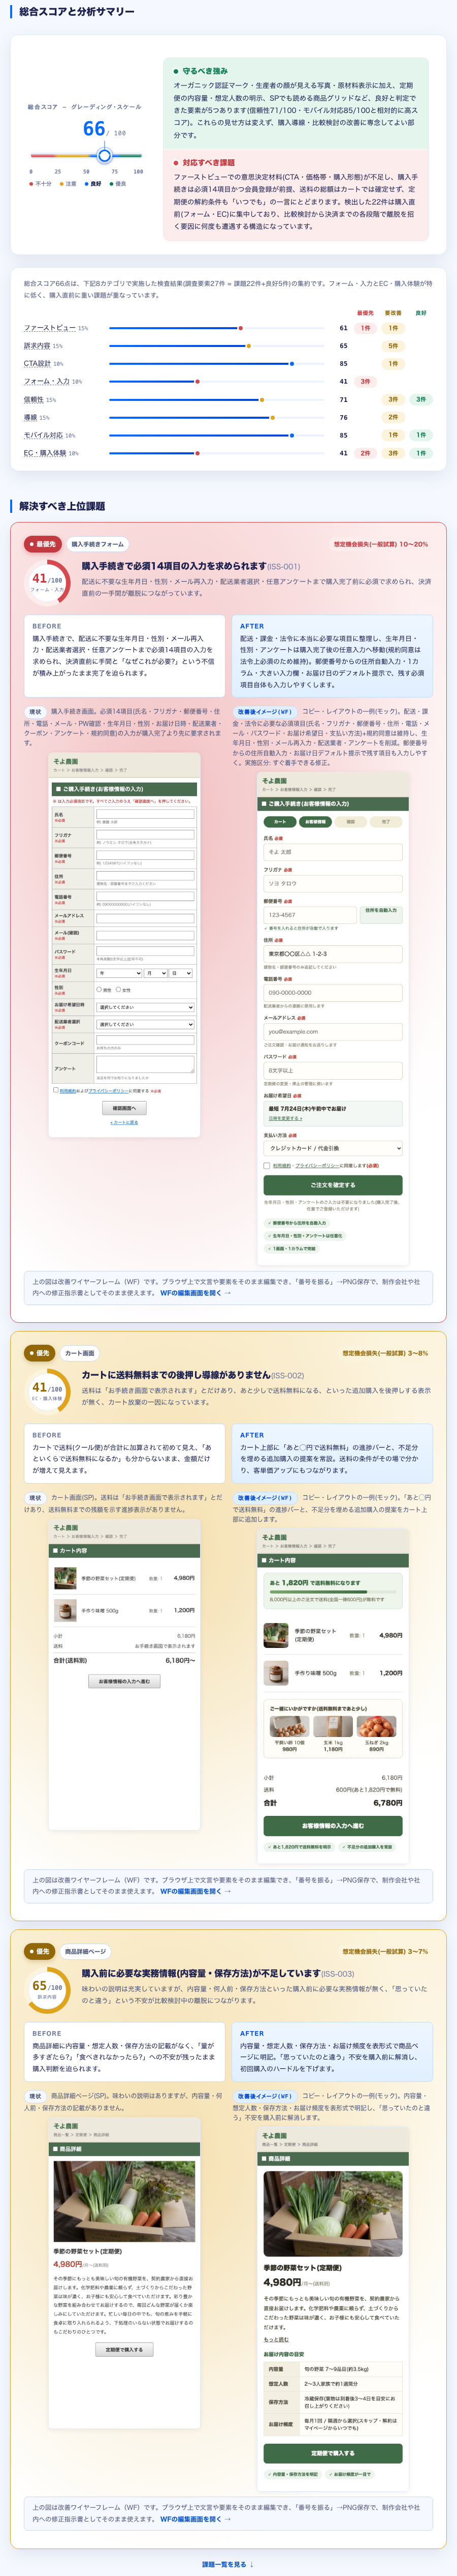Open the CTA設計 category row
457x2576 pixels.
point(228,364)
